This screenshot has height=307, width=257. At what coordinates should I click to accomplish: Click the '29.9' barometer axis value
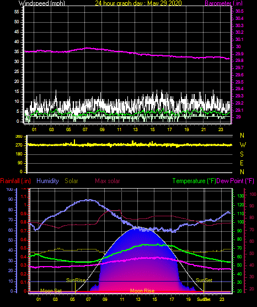click(239, 54)
